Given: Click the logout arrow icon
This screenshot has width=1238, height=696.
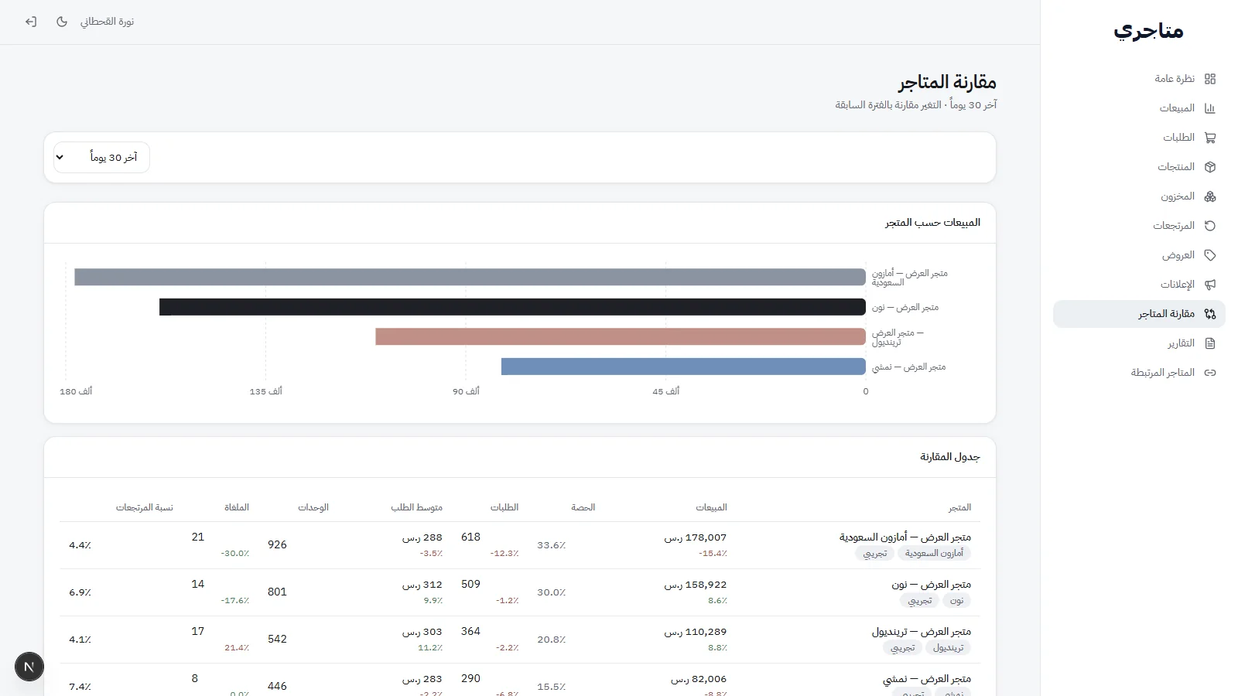Looking at the screenshot, I should (x=31, y=22).
